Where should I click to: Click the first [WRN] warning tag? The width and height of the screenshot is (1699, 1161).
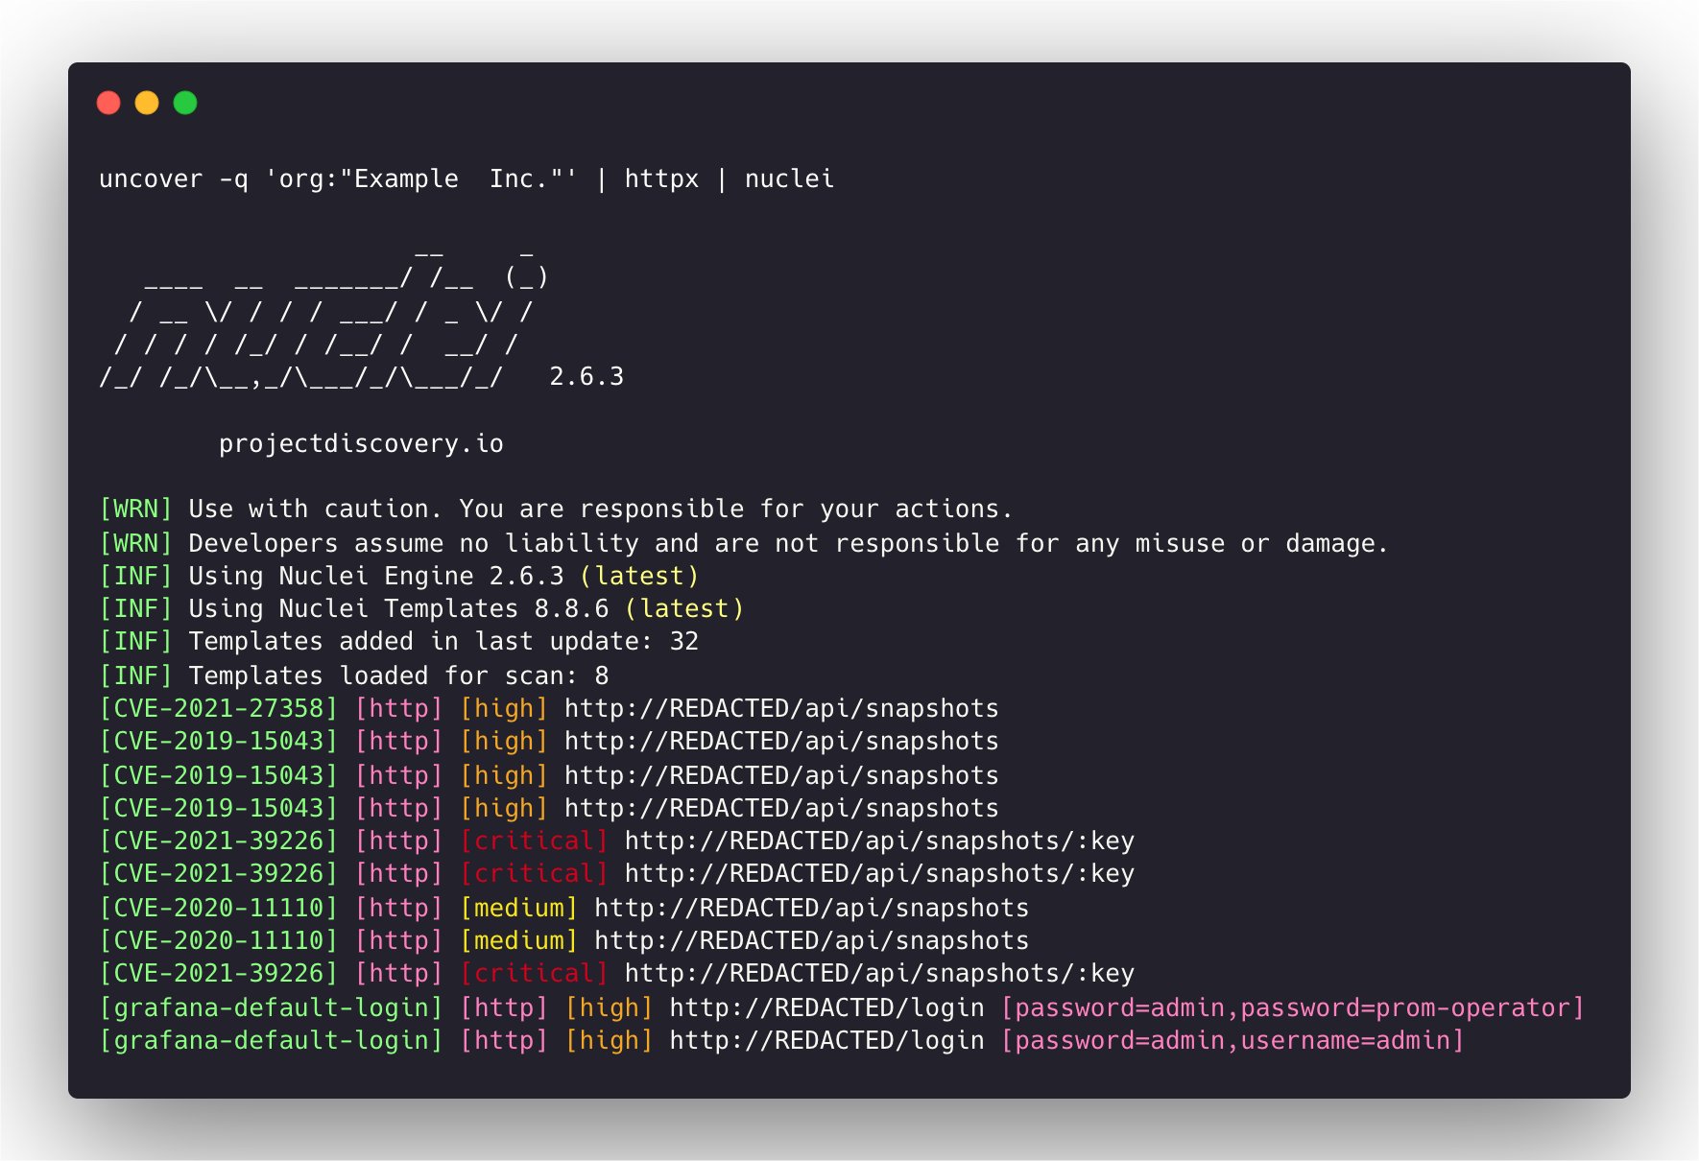(135, 509)
